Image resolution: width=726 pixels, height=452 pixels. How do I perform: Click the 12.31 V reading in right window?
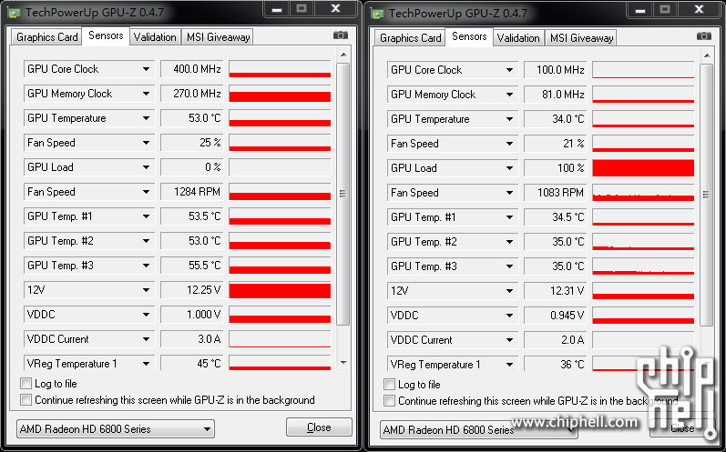[x=555, y=291]
